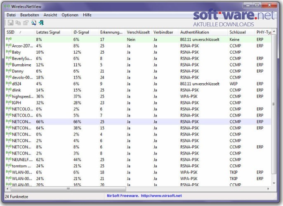Click the horizontal scrollbar thumb
The image size is (283, 206).
tap(68, 189)
